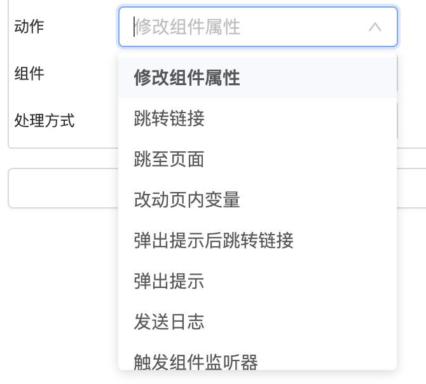Select 改动页内变量 in the dropdown
426x384 pixels.
click(187, 200)
